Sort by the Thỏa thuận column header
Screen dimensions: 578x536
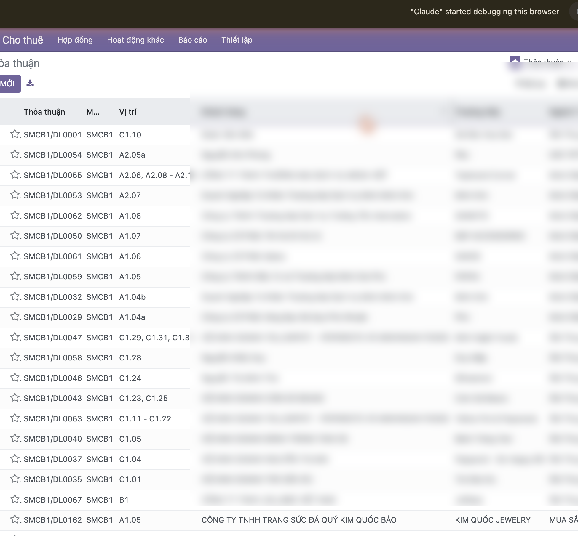44,112
